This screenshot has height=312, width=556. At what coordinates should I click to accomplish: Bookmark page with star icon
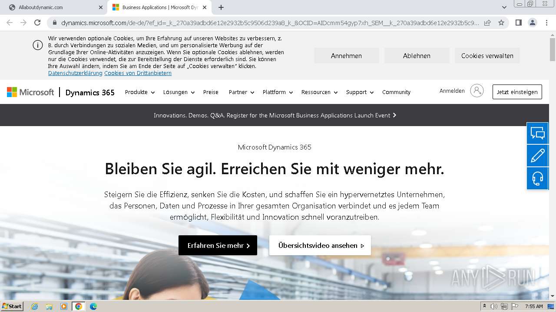pos(501,23)
